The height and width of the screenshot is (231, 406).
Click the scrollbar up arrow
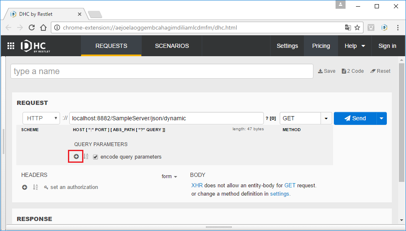coord(401,60)
